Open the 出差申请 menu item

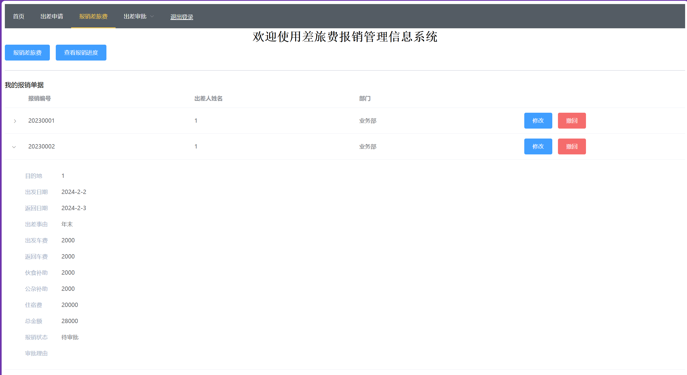click(x=52, y=16)
